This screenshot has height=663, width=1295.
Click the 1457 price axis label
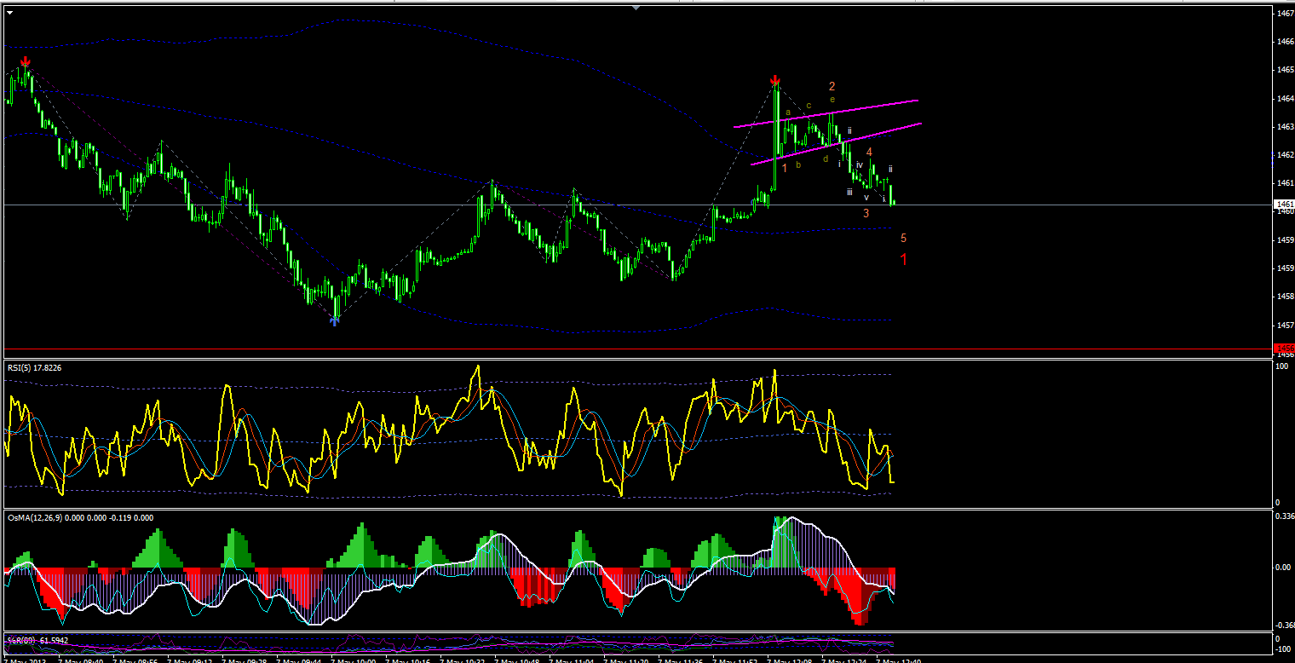1286,325
